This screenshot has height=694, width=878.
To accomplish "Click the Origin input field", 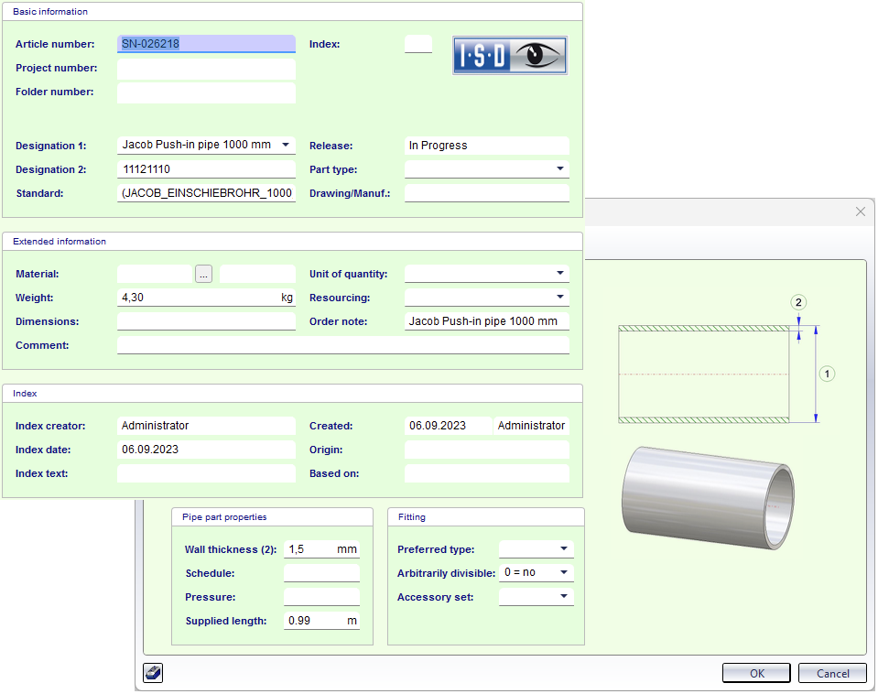I will [486, 450].
